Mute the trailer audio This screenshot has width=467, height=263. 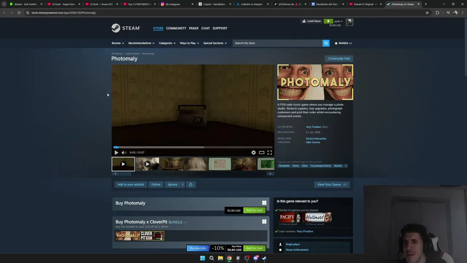[x=124, y=153]
